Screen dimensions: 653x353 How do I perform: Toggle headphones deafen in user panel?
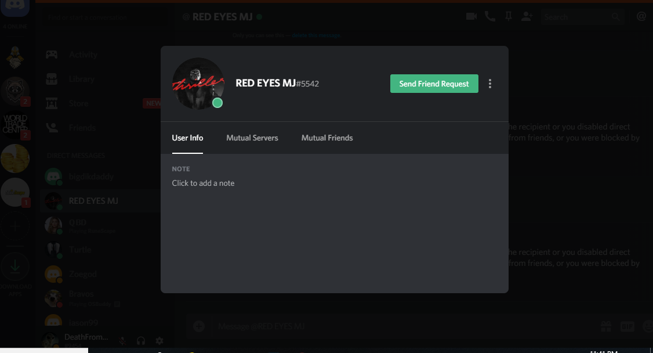click(x=141, y=341)
